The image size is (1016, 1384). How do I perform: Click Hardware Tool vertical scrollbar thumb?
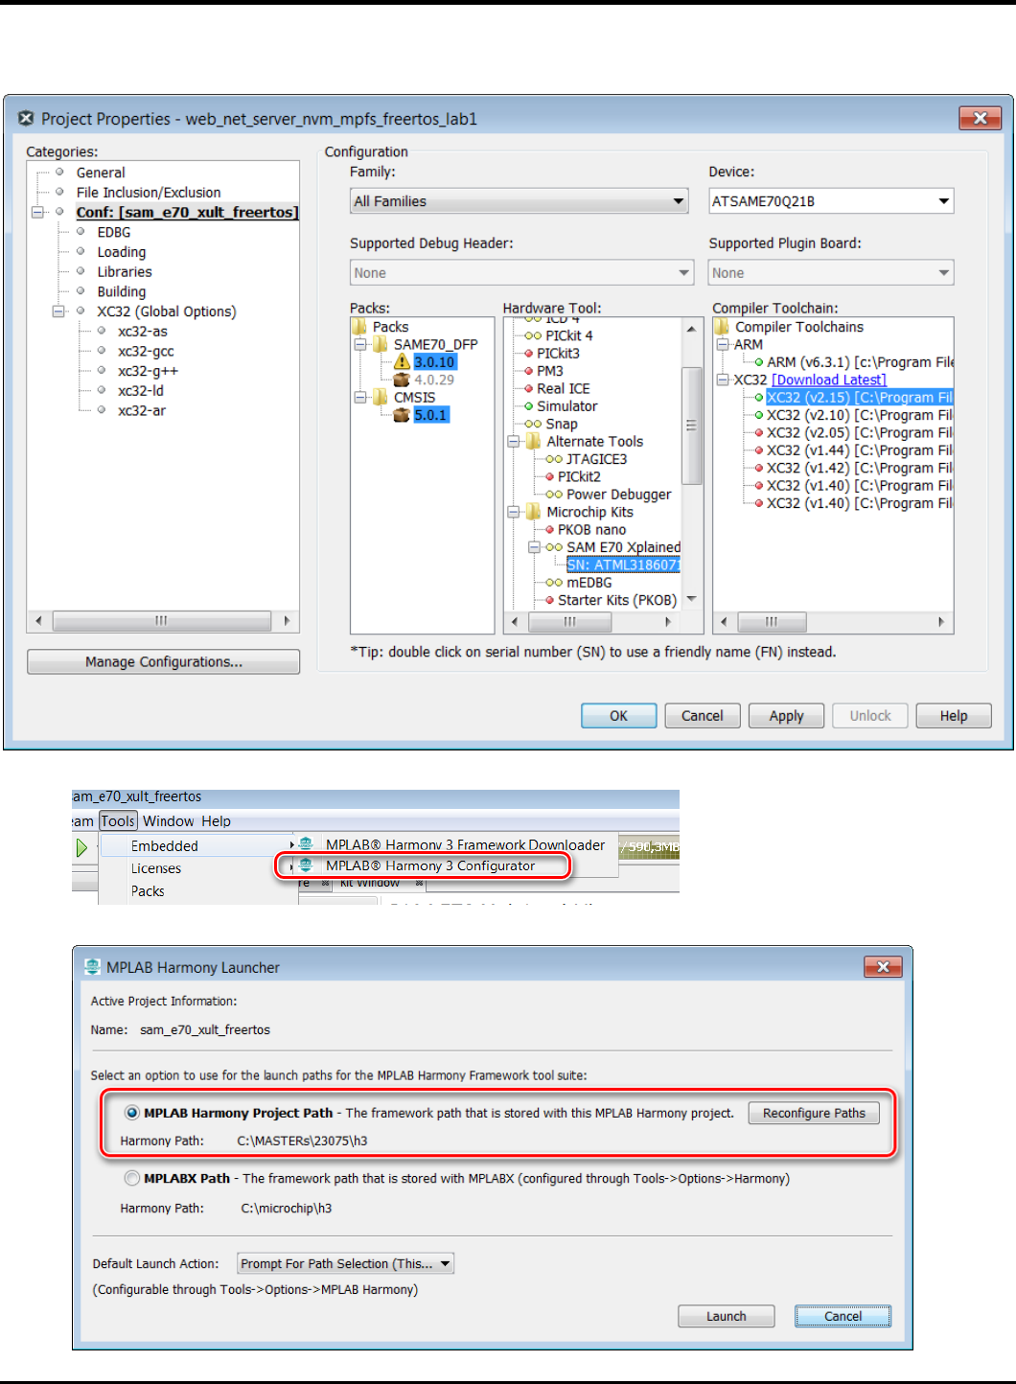(691, 425)
